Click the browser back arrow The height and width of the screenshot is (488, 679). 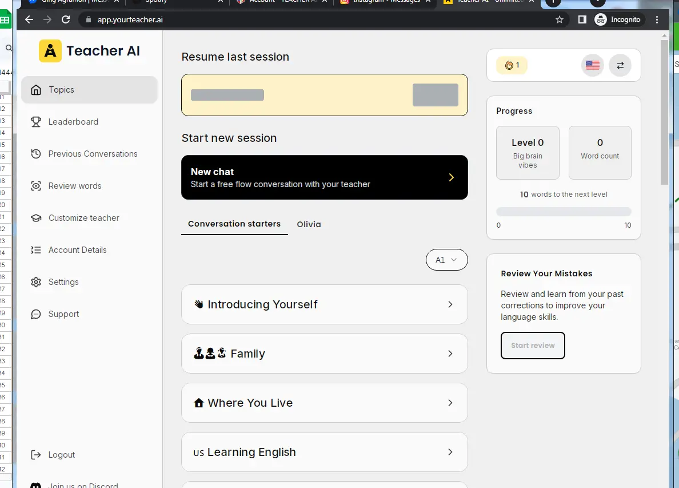click(29, 19)
